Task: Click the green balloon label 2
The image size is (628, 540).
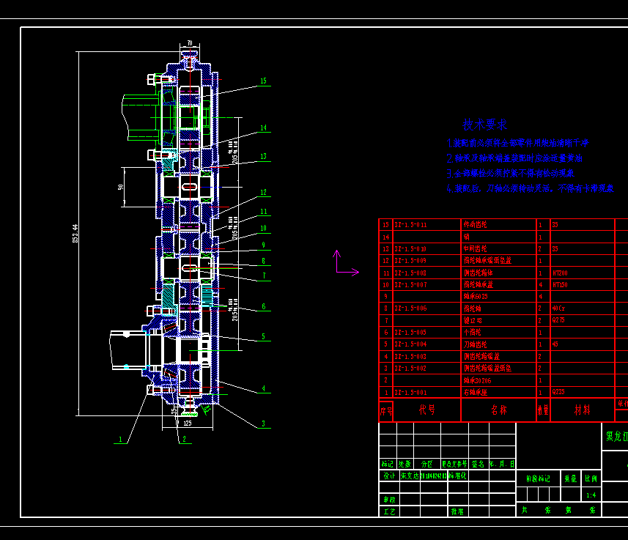Action: (x=184, y=439)
